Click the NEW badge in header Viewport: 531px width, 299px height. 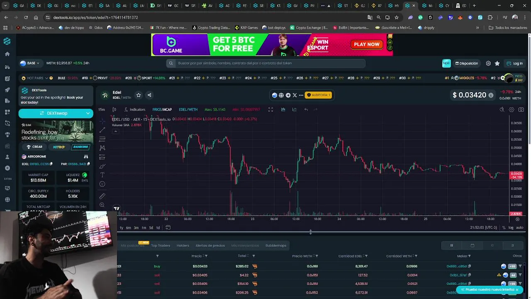point(446,64)
